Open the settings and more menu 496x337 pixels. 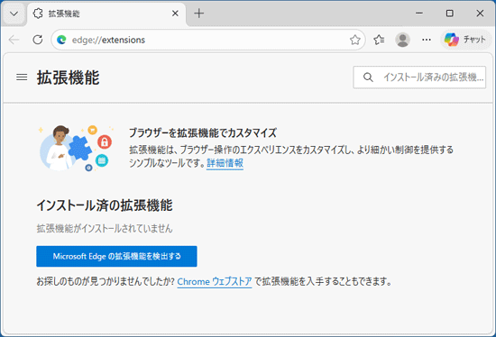(x=427, y=40)
